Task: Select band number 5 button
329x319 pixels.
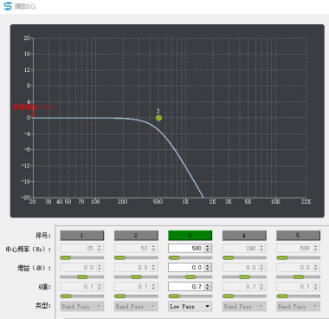Action: (299, 236)
